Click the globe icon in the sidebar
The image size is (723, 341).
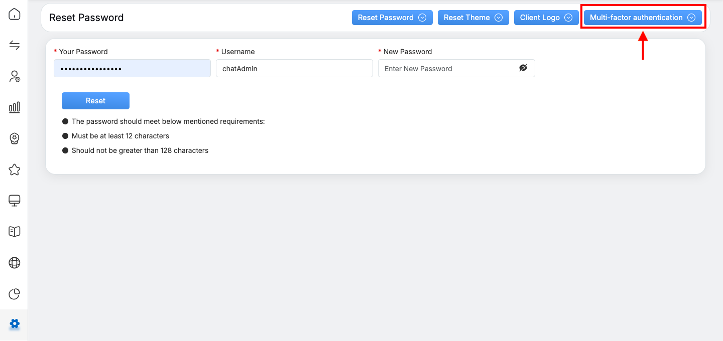tap(15, 263)
